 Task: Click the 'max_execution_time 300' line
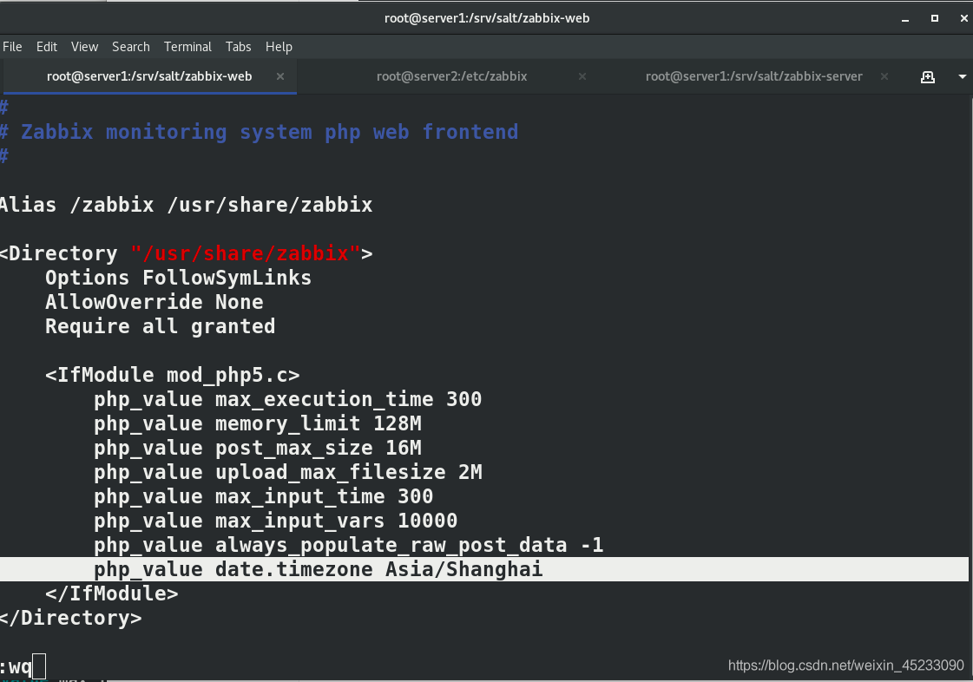[x=288, y=399]
